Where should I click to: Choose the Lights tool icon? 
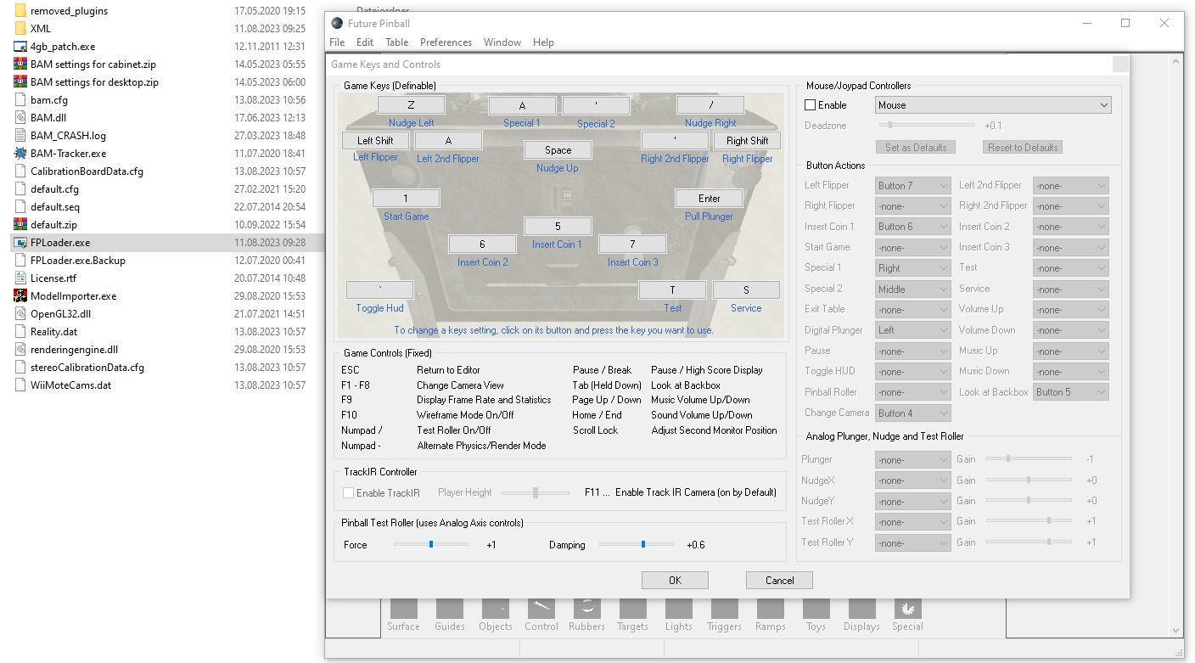point(679,608)
